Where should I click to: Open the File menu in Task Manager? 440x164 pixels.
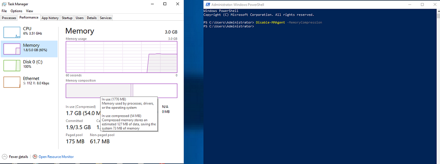click(4, 11)
